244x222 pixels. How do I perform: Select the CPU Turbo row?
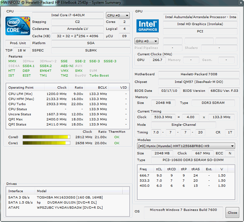(68, 104)
